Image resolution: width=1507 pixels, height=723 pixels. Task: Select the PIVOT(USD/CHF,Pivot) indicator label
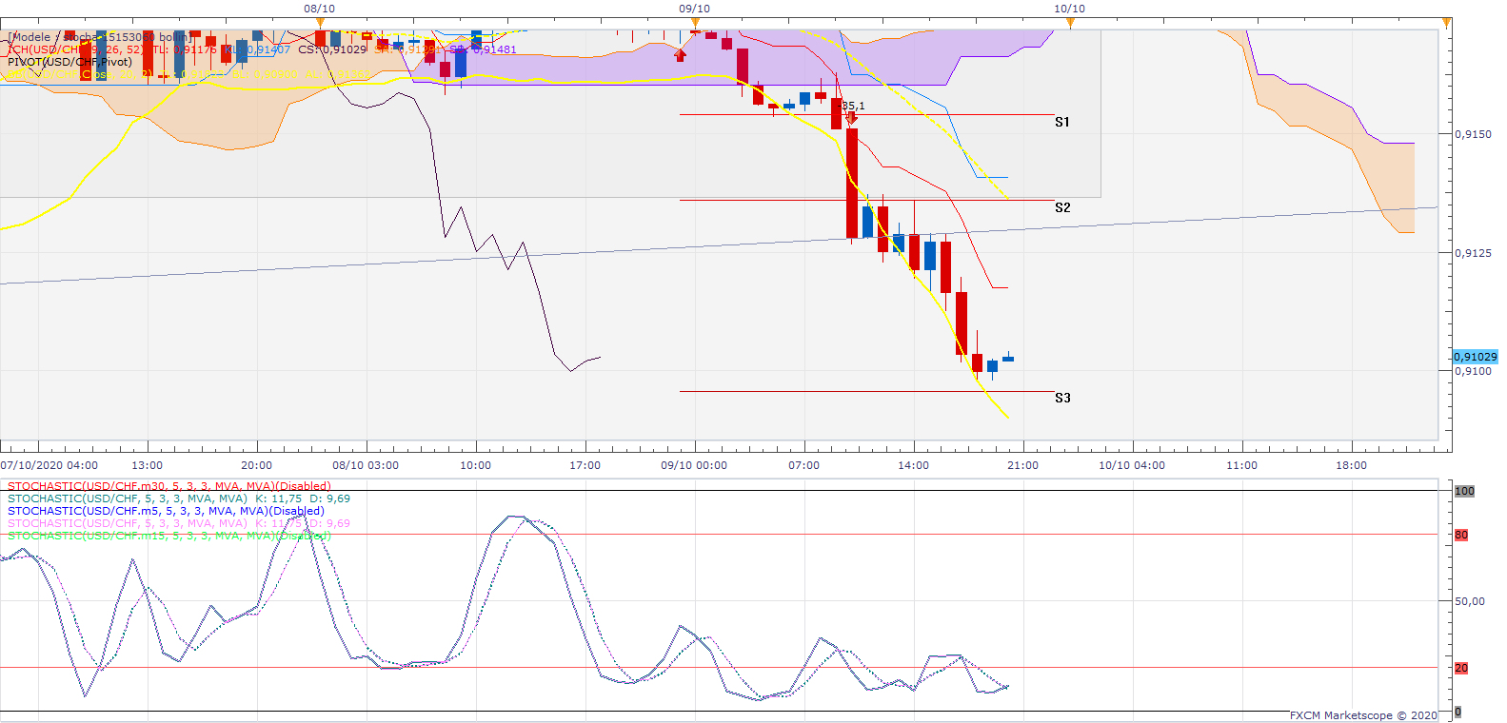tap(69, 62)
